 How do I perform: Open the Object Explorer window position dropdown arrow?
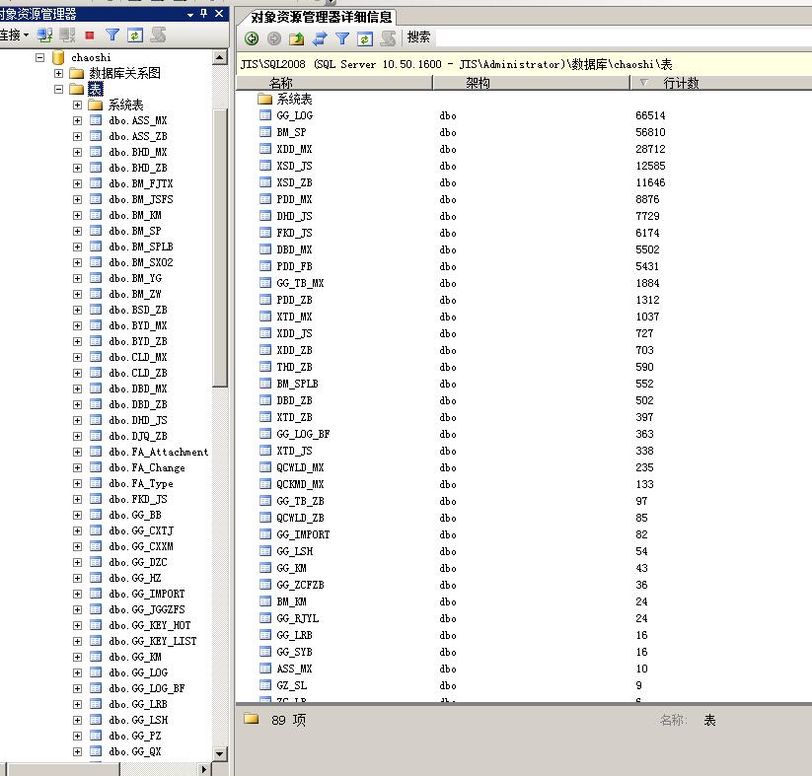tap(190, 15)
